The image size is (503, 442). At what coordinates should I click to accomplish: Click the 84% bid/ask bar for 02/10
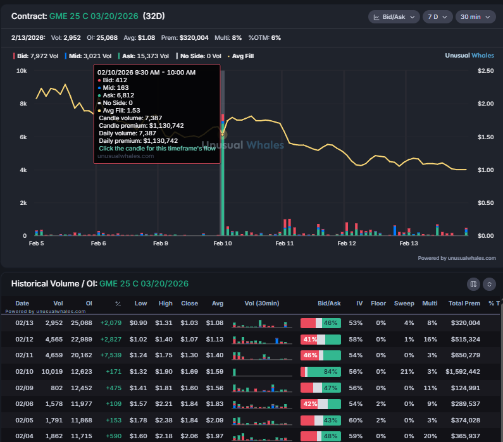click(x=321, y=372)
